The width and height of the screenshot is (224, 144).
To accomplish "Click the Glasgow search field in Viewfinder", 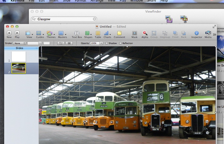I will coord(64,19).
